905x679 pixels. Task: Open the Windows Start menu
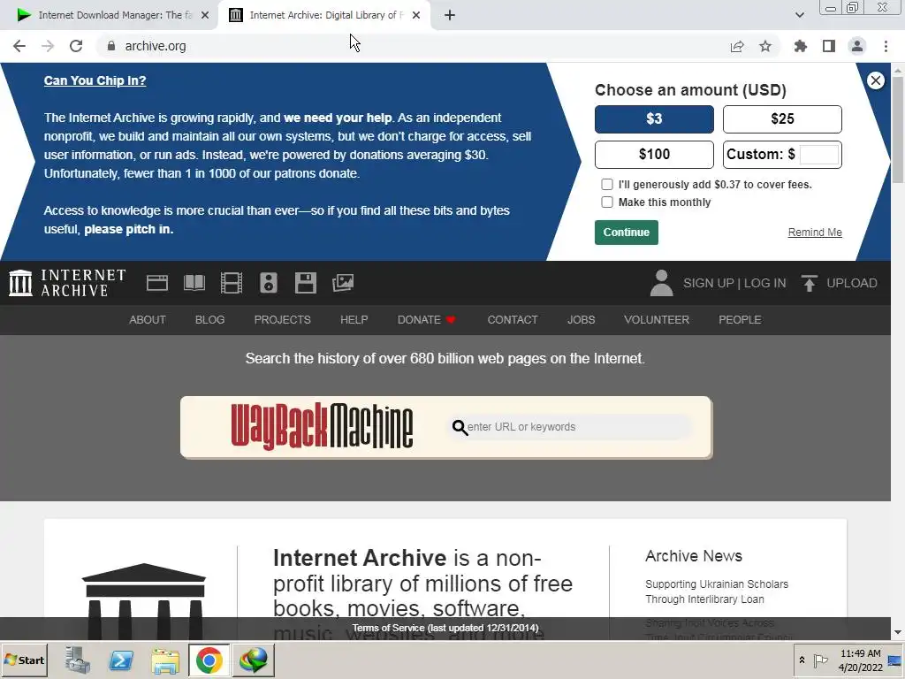coord(24,660)
